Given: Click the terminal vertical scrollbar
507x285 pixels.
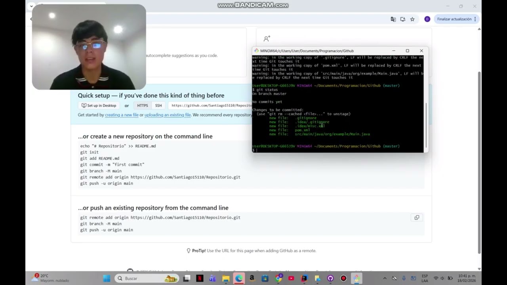Looking at the screenshot, I should click(426, 125).
